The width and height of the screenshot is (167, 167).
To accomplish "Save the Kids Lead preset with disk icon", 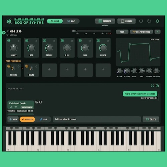I will (41, 102).
